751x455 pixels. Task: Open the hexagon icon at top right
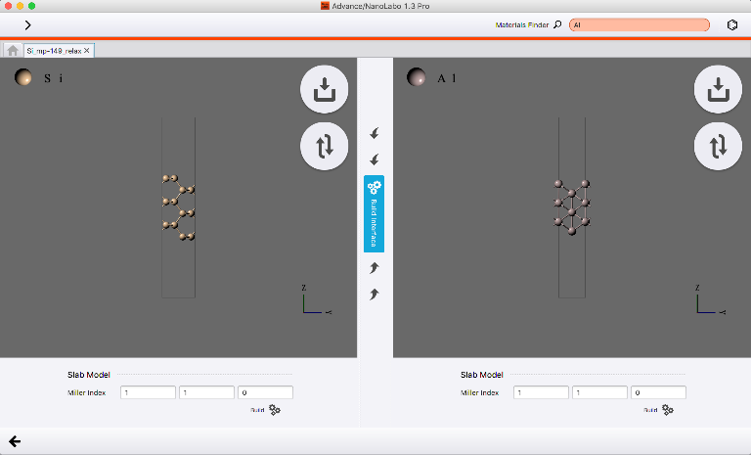[731, 24]
